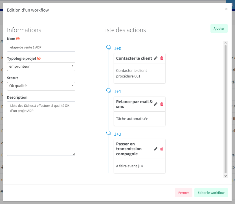Click inside the Description text area

click(41, 127)
